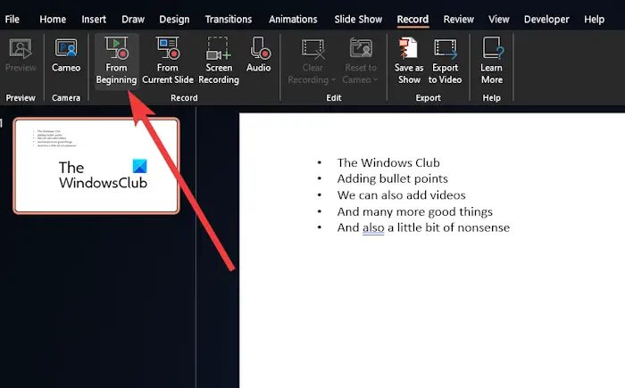The height and width of the screenshot is (388, 625).
Task: Switch to the Animations tab
Action: pyautogui.click(x=293, y=19)
